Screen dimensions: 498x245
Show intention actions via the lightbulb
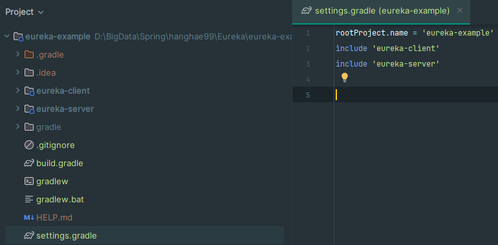coord(345,78)
